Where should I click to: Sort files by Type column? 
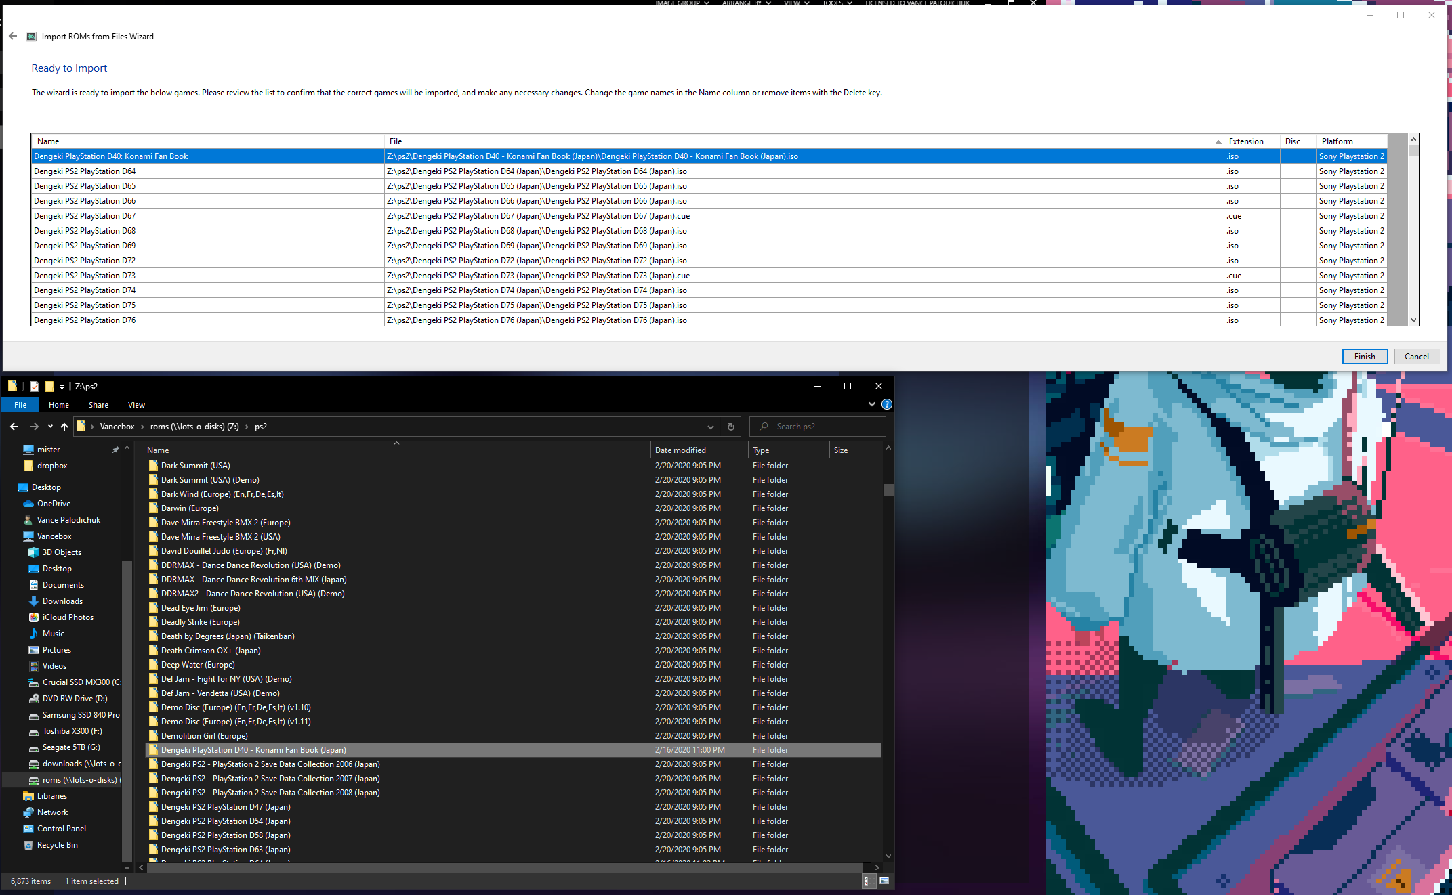click(x=788, y=450)
